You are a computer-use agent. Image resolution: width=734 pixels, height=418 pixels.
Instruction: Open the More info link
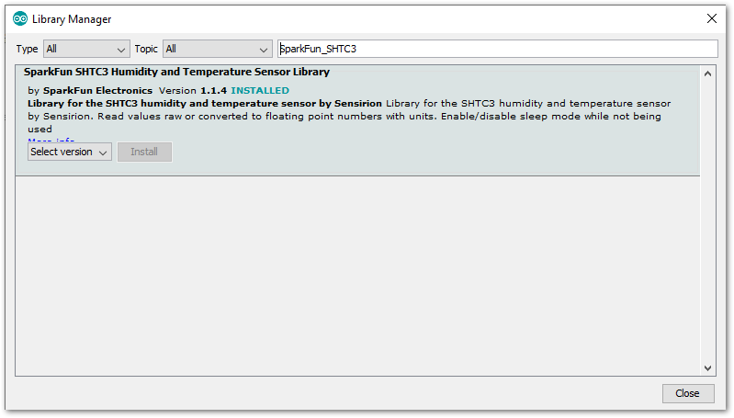coord(51,140)
